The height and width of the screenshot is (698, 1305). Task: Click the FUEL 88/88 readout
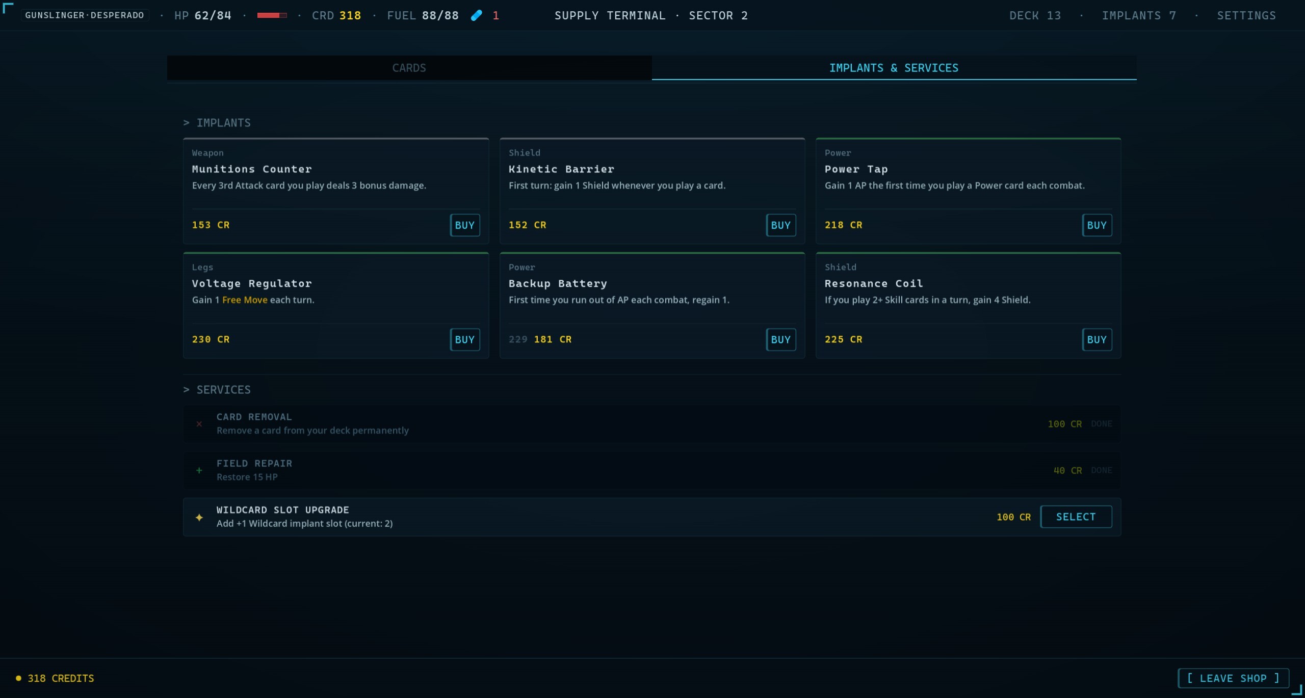tap(423, 15)
